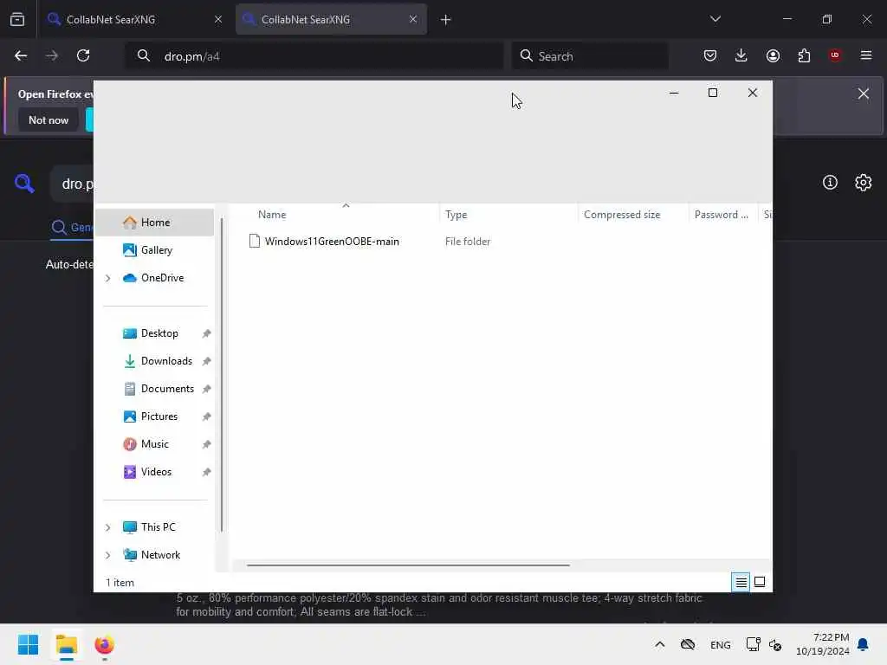Image resolution: width=887 pixels, height=665 pixels.
Task: Open the taskbar clock and date
Action: 823,644
